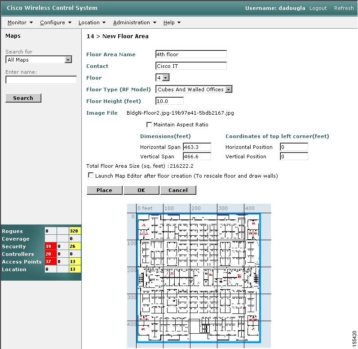Enable Maintain Aspect Ratio checkbox
The width and height of the screenshot is (358, 349).
(x=149, y=125)
